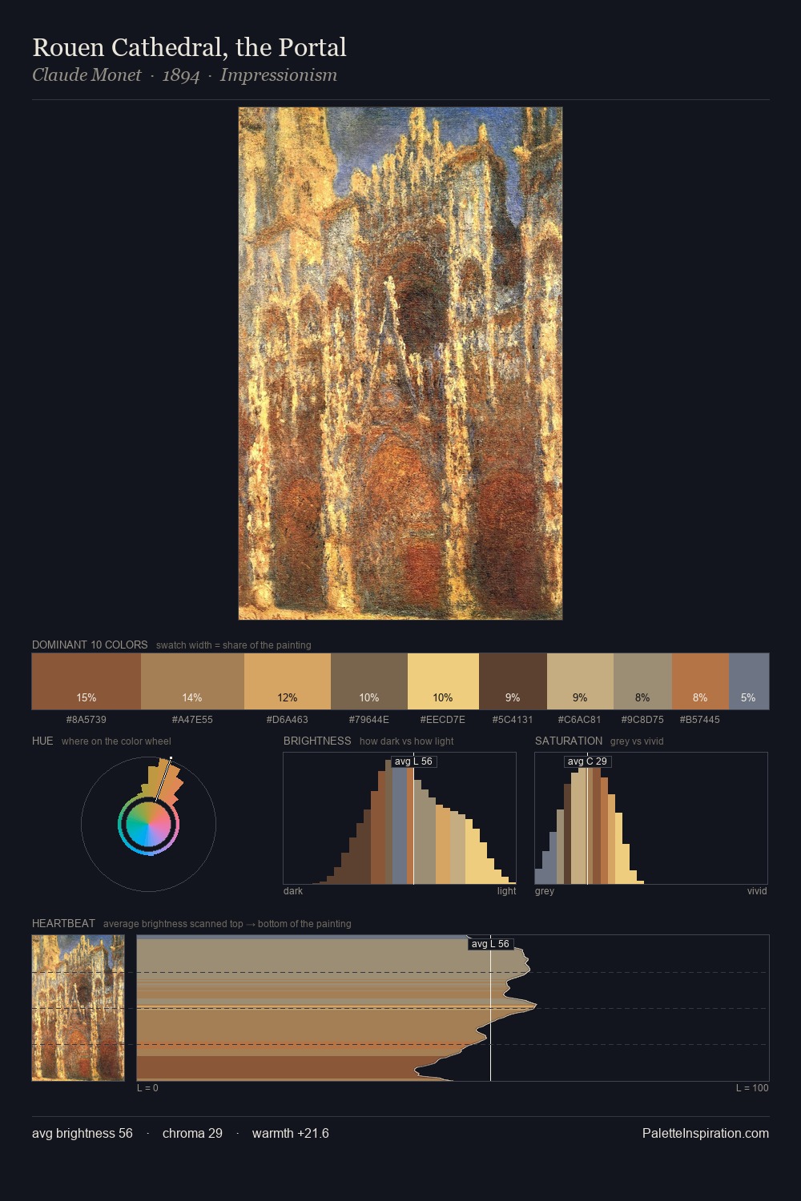Click the 'SATURATION' section heading

click(x=569, y=741)
